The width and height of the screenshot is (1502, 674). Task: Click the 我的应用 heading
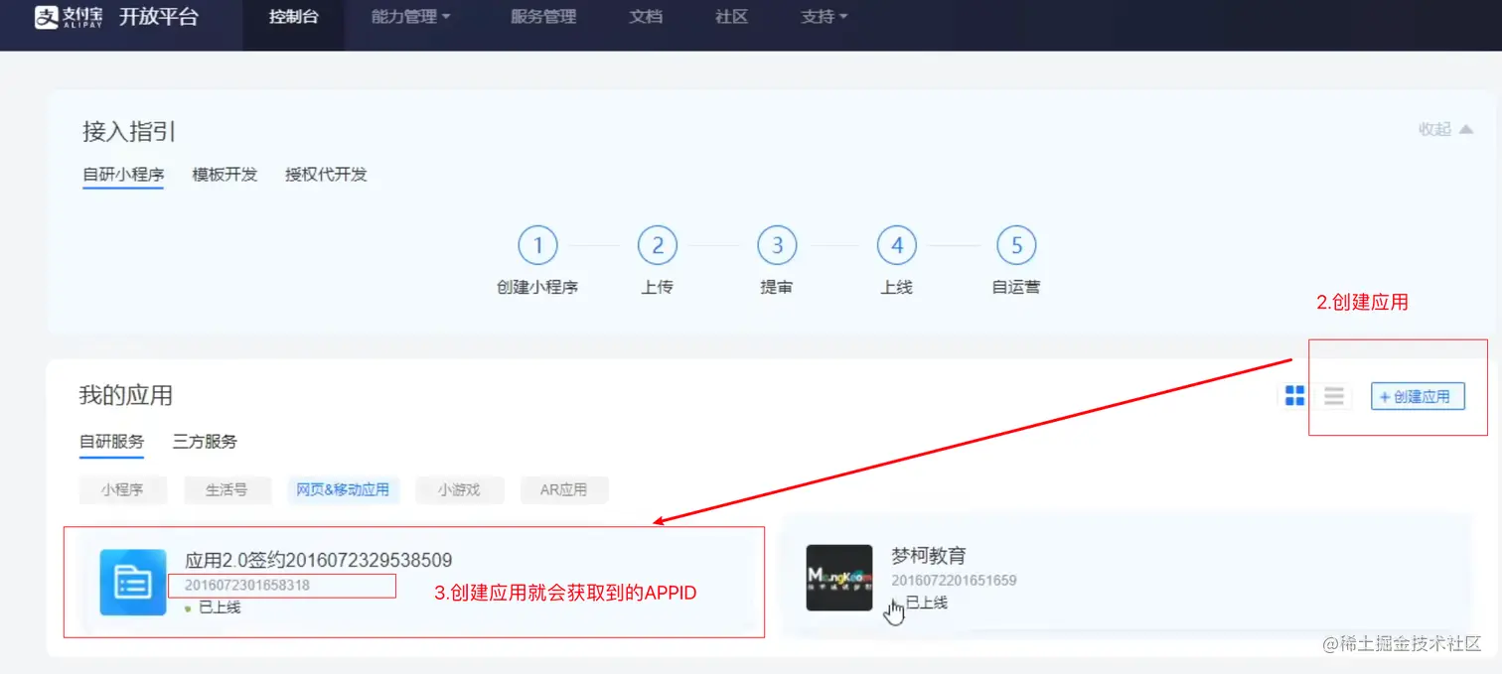(x=126, y=395)
